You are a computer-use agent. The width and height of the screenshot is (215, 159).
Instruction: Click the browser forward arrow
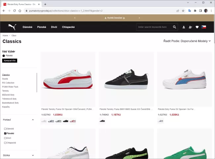coord(9,11)
